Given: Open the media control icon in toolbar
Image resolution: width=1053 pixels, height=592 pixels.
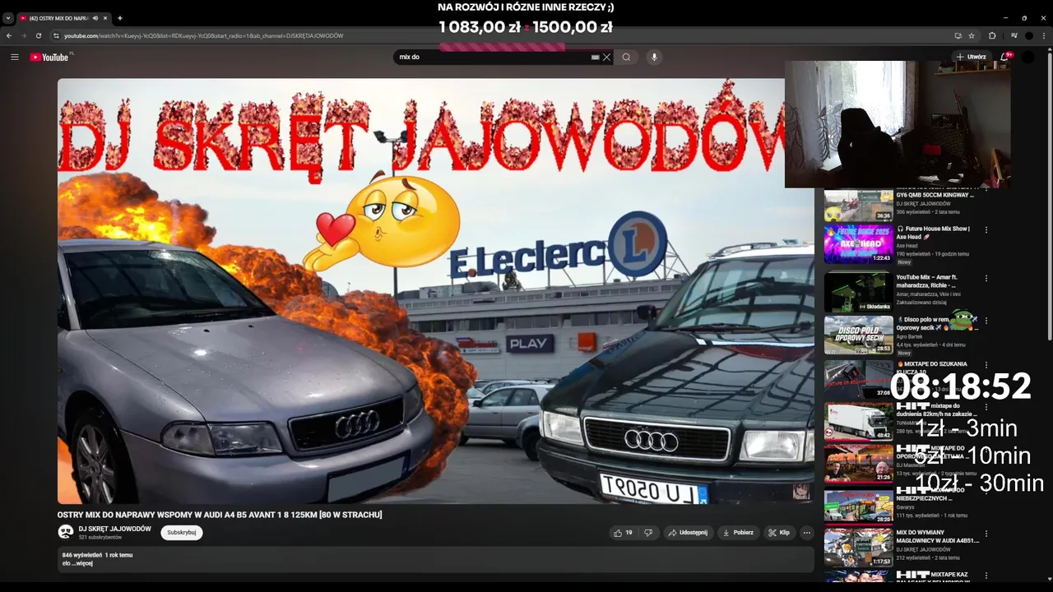Looking at the screenshot, I should [x=1014, y=35].
